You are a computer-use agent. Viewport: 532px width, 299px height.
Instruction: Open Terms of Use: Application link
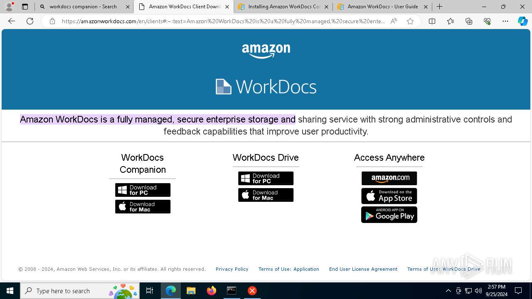[289, 269]
